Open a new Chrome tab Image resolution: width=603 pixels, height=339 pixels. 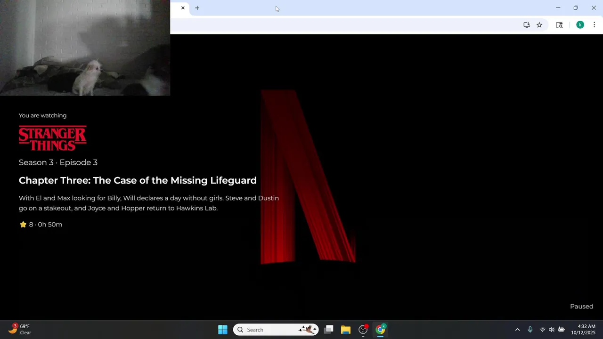coord(197,8)
